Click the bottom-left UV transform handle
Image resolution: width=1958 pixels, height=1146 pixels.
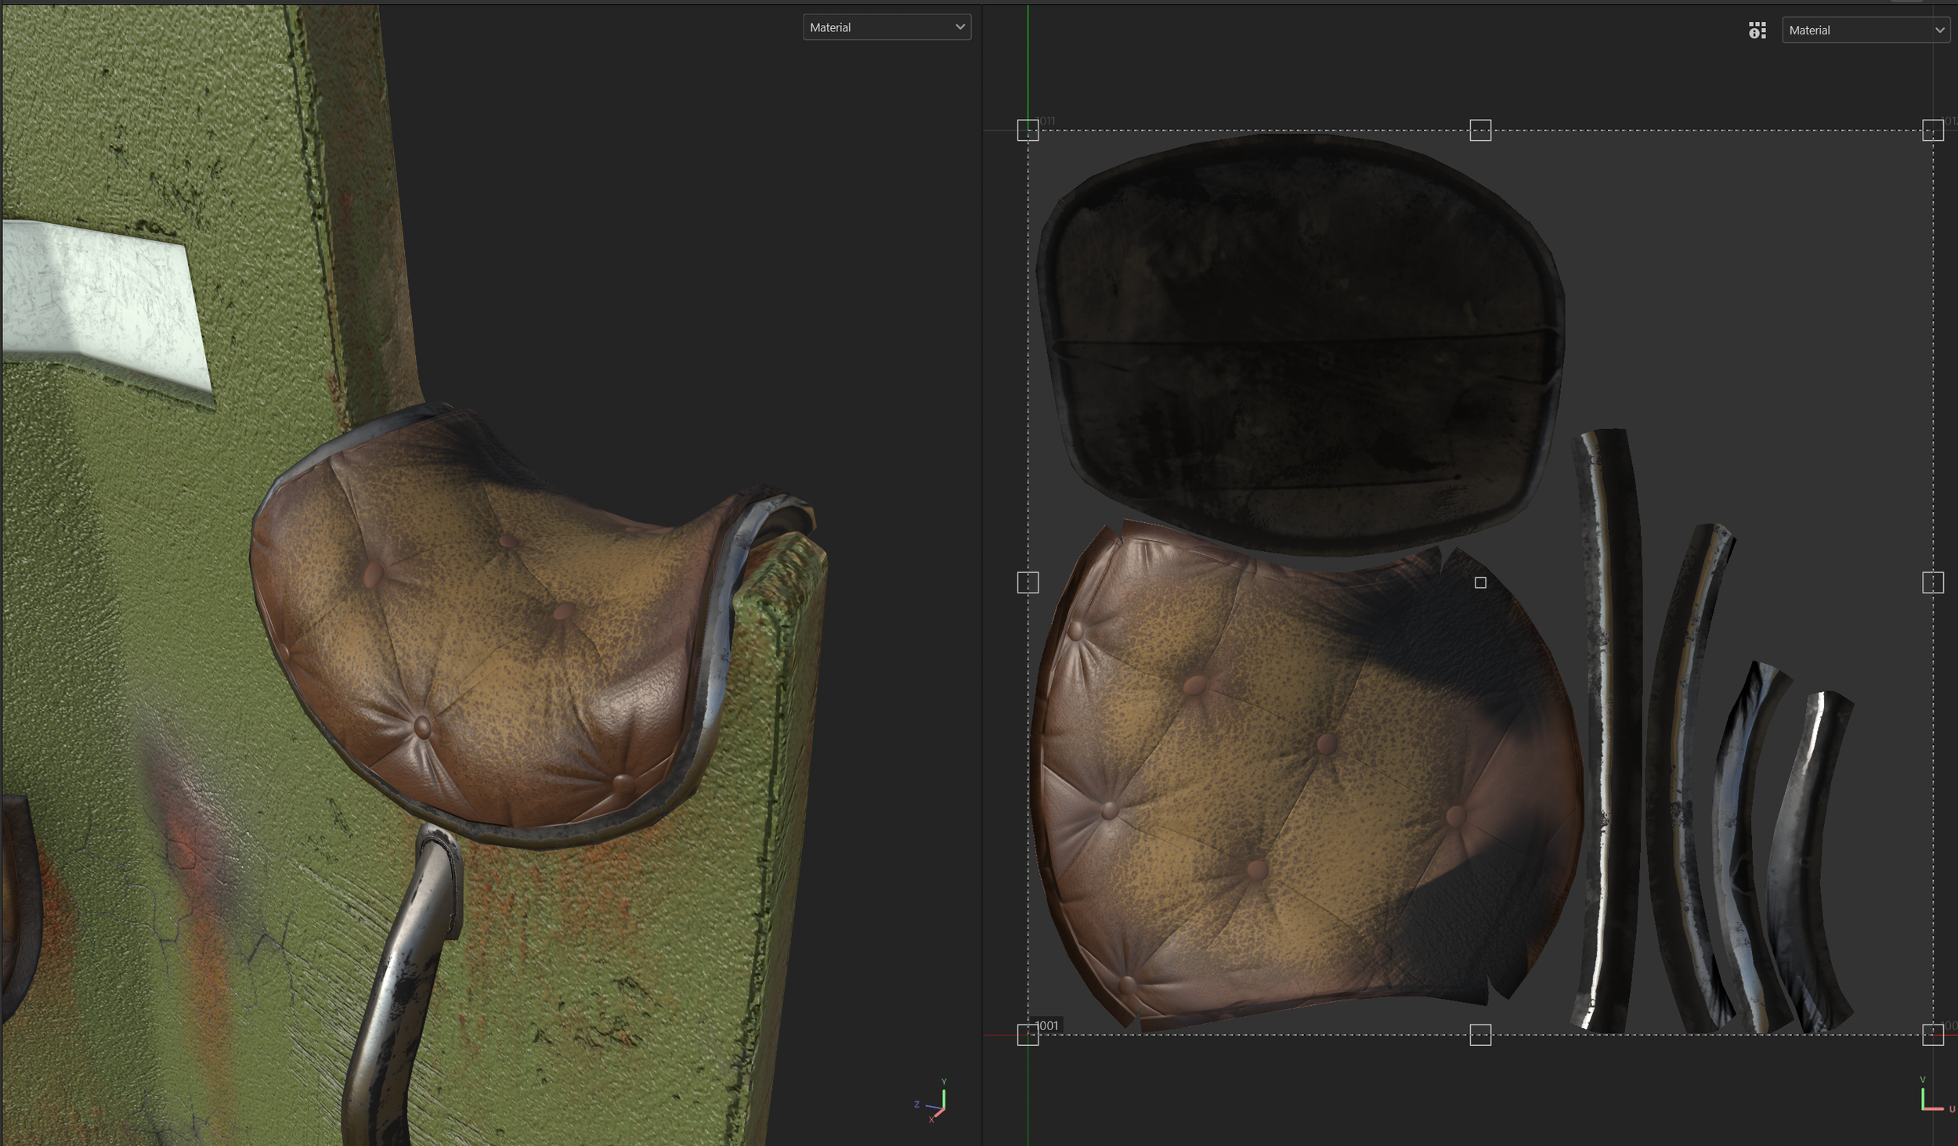[x=1028, y=1035]
